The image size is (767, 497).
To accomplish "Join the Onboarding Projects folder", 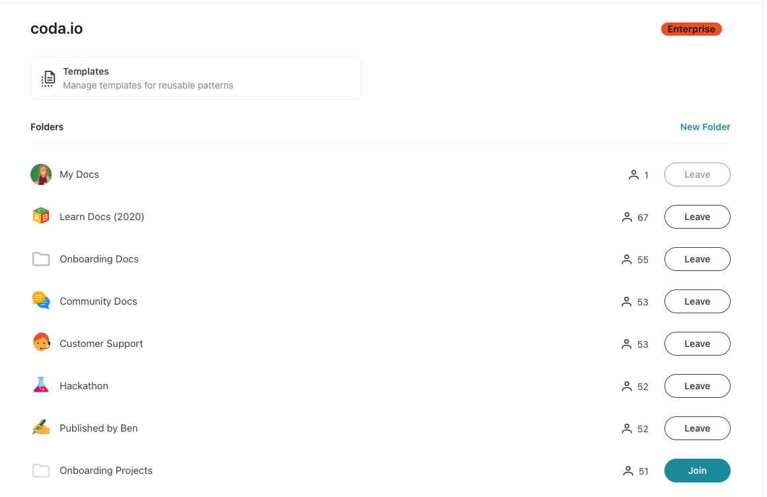I will pyautogui.click(x=697, y=471).
